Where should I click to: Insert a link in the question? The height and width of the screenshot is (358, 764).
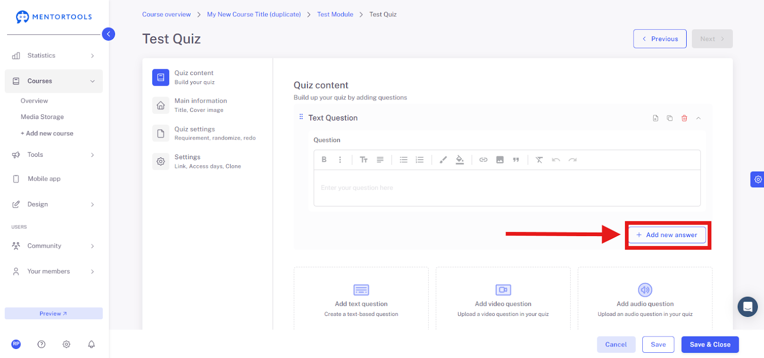(483, 160)
